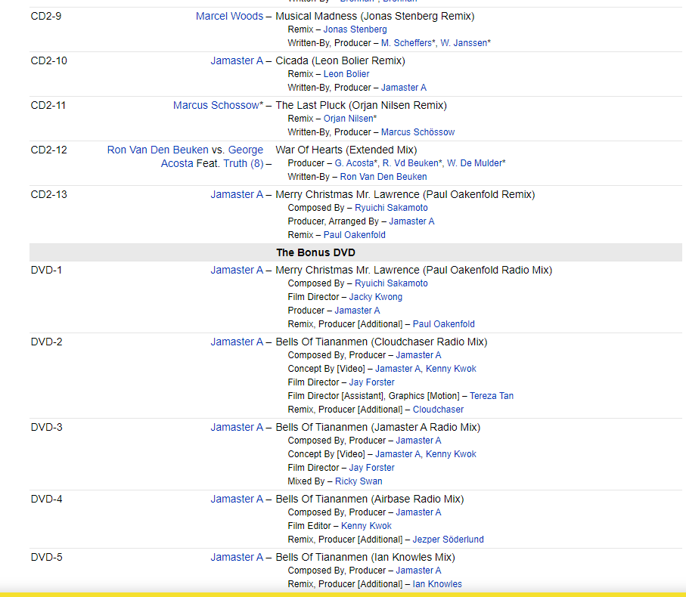The width and height of the screenshot is (686, 597).
Task: Open Jamaster A composer credit under DVD-3
Action: tap(418, 440)
